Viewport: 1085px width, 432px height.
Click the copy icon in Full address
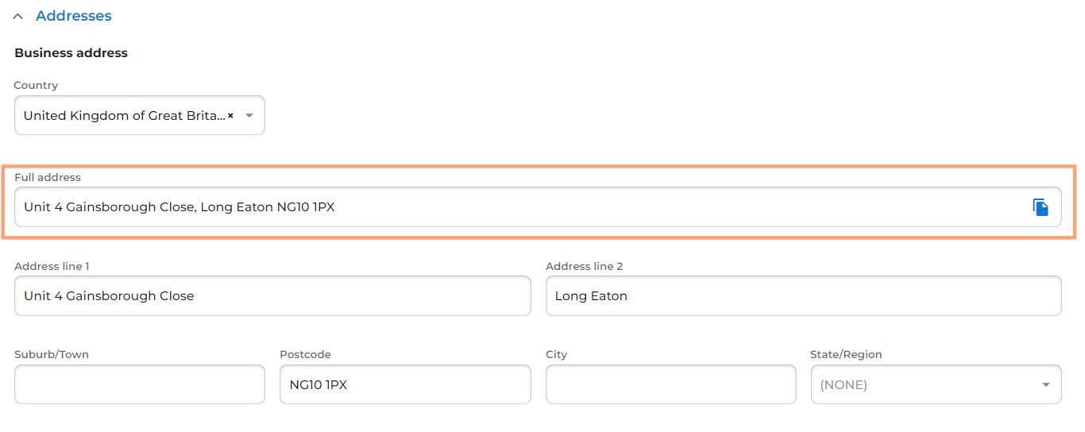1041,207
